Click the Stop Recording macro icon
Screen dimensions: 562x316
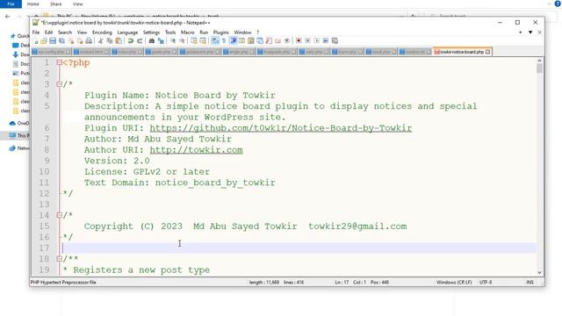(x=307, y=41)
